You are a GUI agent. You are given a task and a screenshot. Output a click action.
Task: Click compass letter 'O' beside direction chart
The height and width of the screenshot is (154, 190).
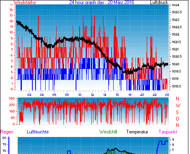(177, 119)
